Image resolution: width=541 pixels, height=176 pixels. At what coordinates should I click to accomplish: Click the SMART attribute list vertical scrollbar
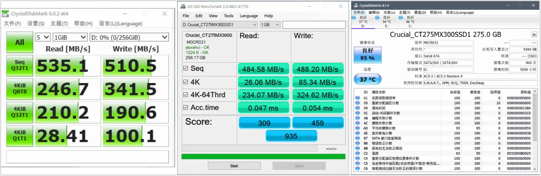point(535,130)
